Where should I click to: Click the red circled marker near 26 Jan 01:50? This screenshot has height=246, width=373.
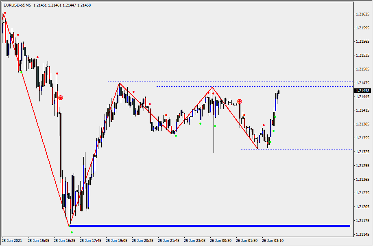pos(240,101)
